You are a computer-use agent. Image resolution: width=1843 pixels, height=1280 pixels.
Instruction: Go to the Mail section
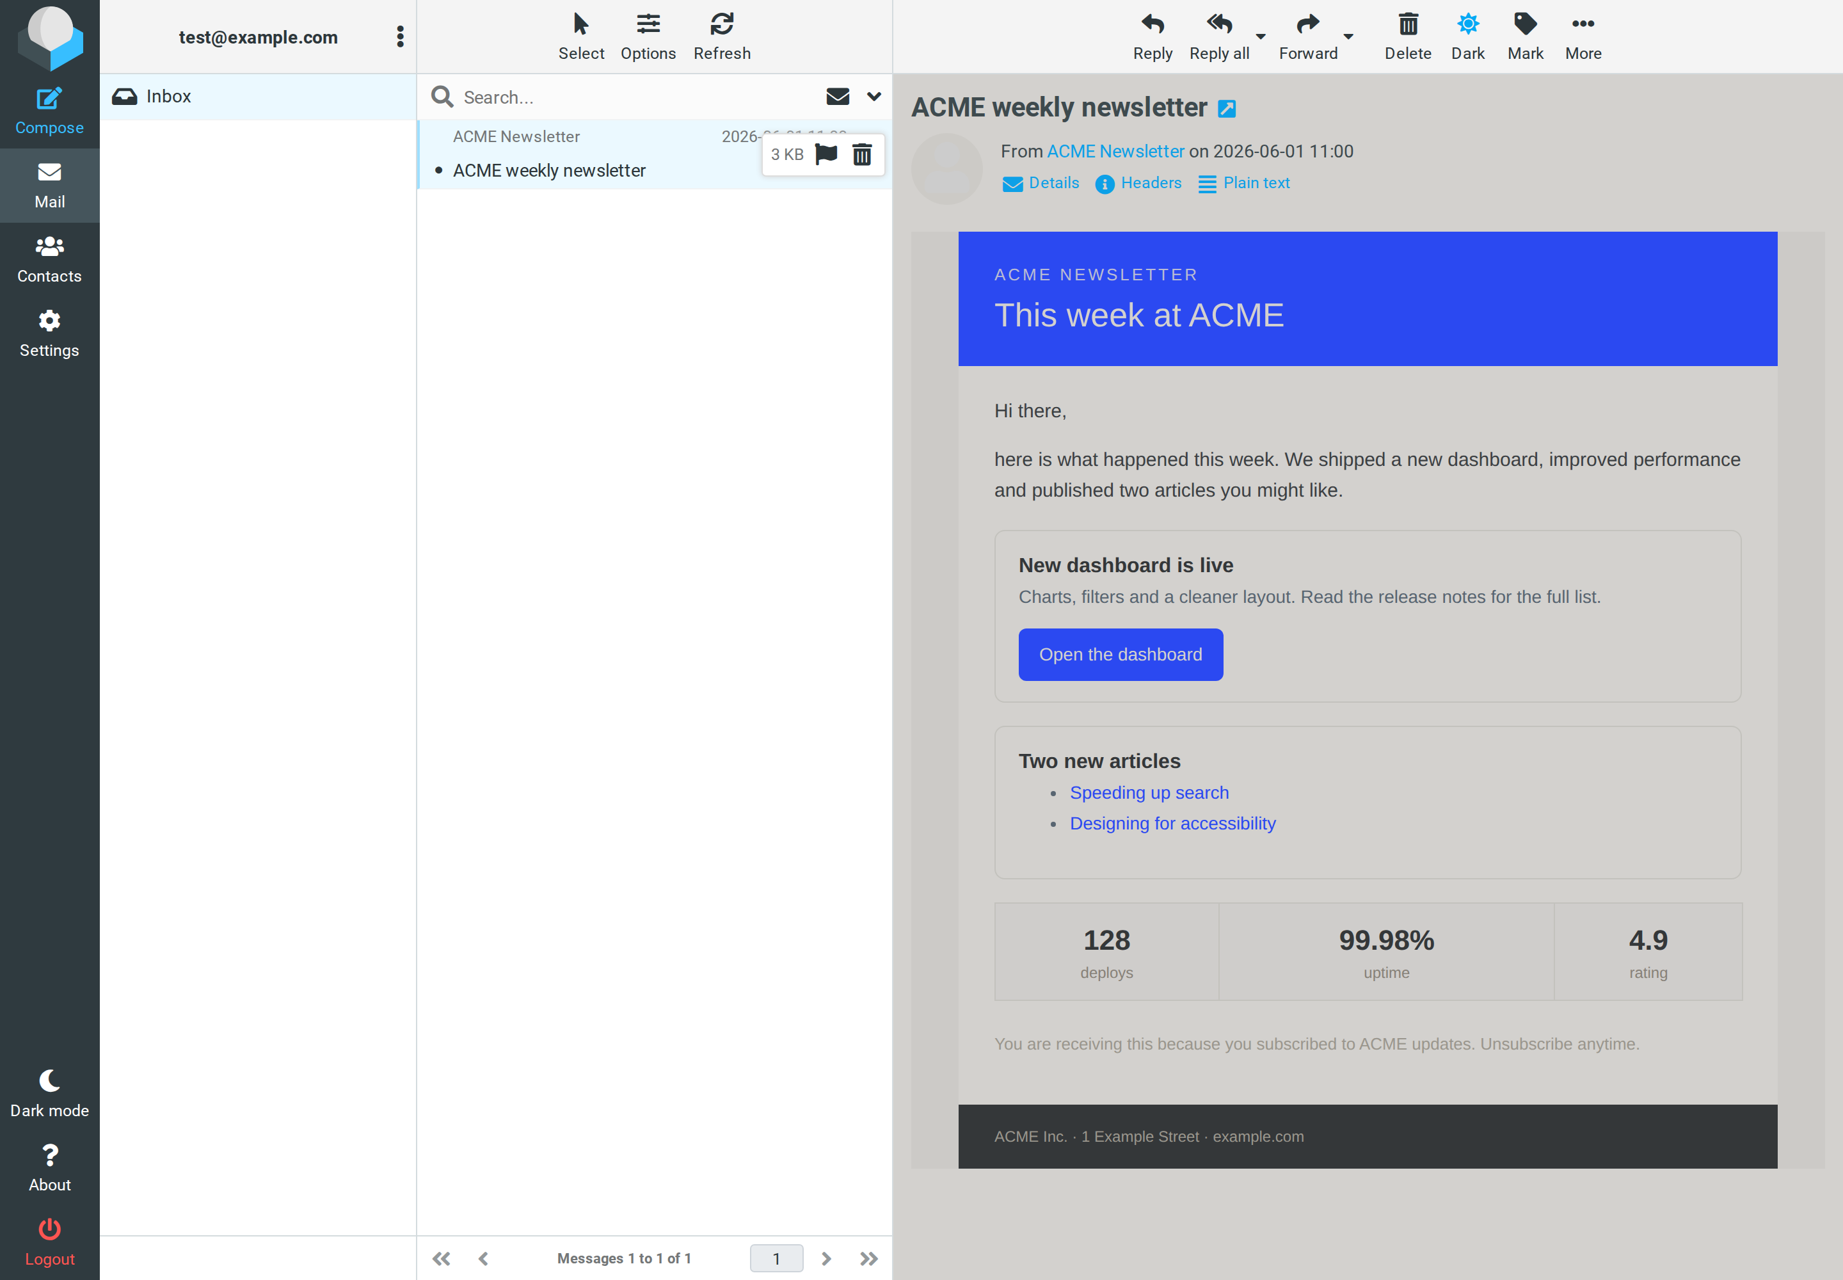49,186
